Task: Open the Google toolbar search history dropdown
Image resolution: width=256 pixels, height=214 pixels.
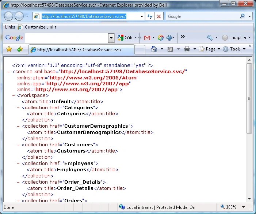Action: click(x=111, y=38)
